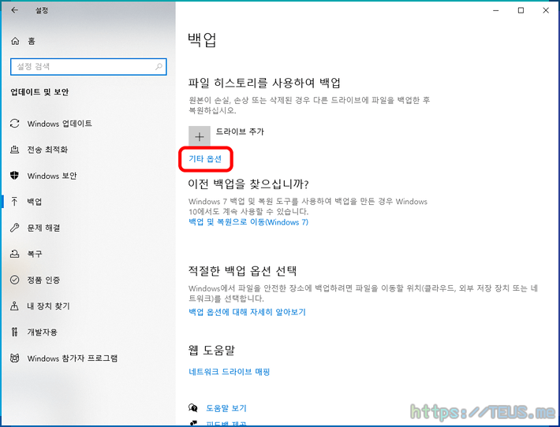Focus the 설정 검색 search box
The height and width of the screenshot is (427, 560).
click(88, 67)
